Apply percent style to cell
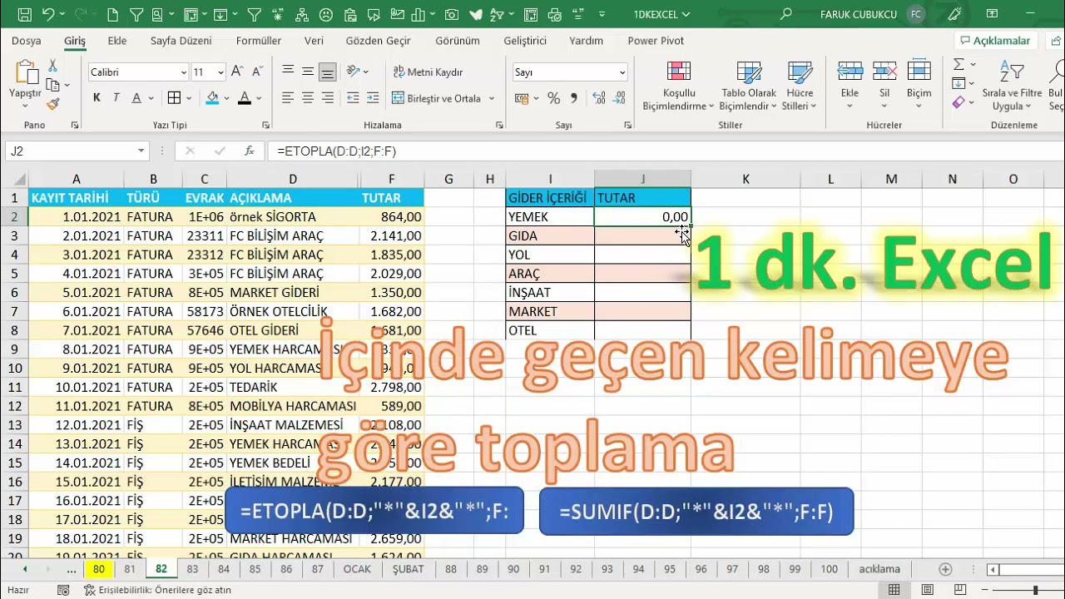The image size is (1065, 599). pyautogui.click(x=554, y=98)
